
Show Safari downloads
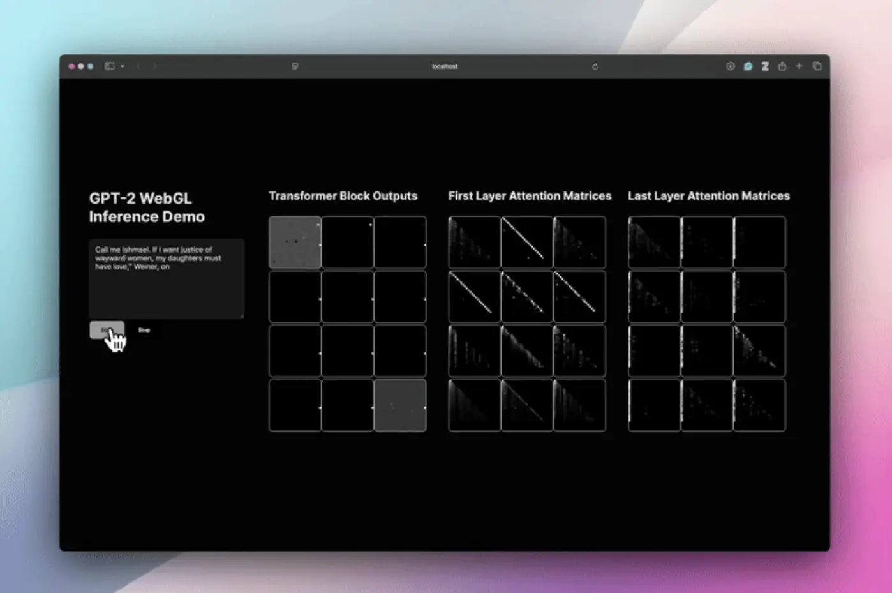point(731,66)
